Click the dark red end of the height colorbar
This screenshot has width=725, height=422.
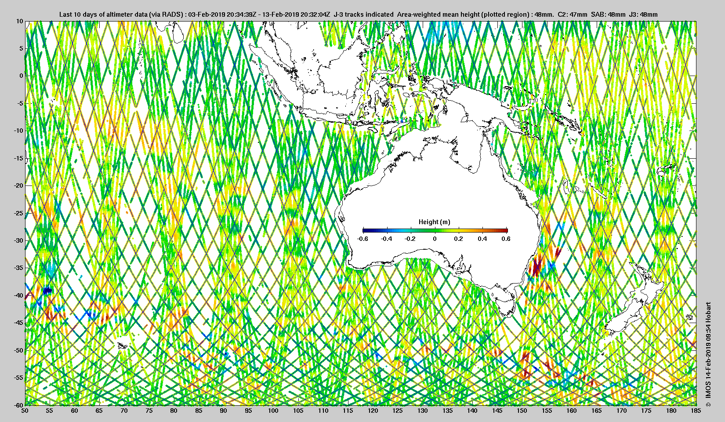coord(505,230)
